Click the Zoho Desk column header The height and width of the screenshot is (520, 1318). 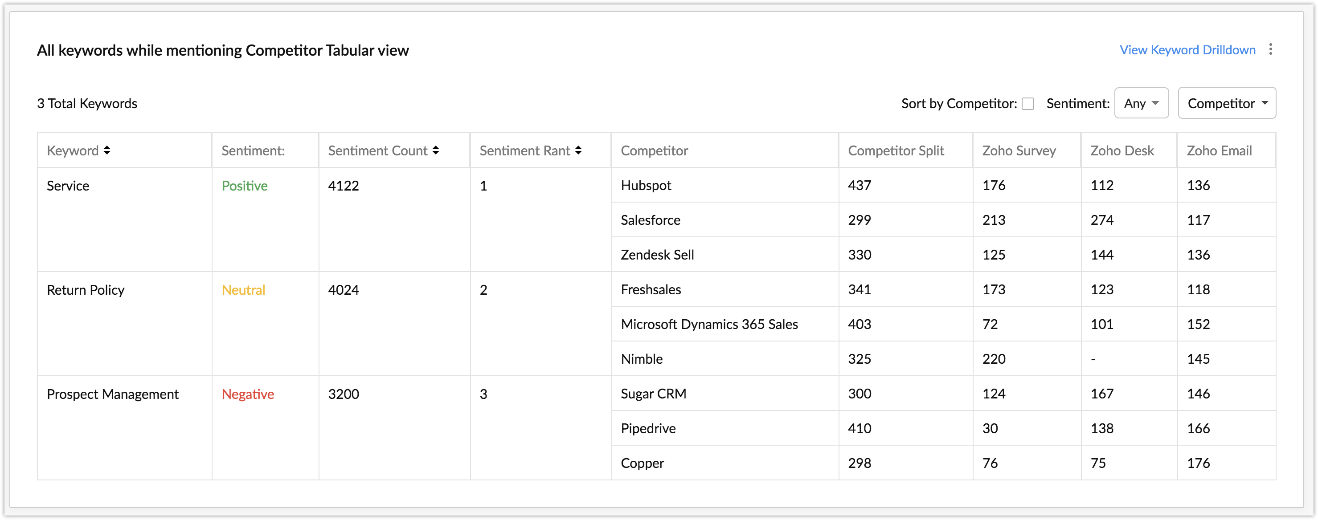click(x=1122, y=151)
